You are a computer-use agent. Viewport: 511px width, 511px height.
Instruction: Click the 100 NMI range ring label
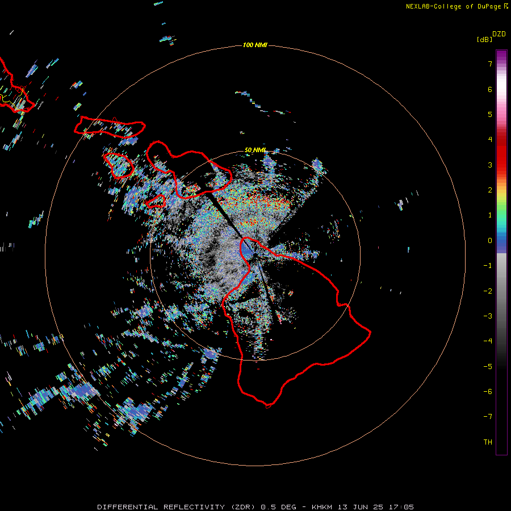click(255, 45)
